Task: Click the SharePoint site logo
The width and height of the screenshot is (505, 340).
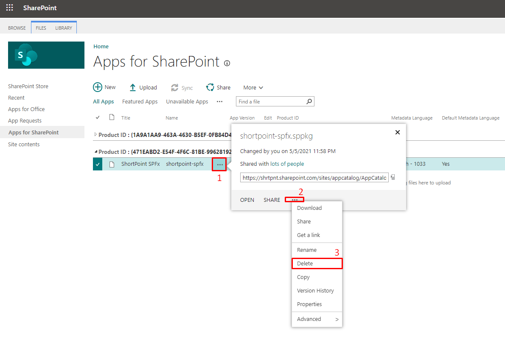Action: 46,55
